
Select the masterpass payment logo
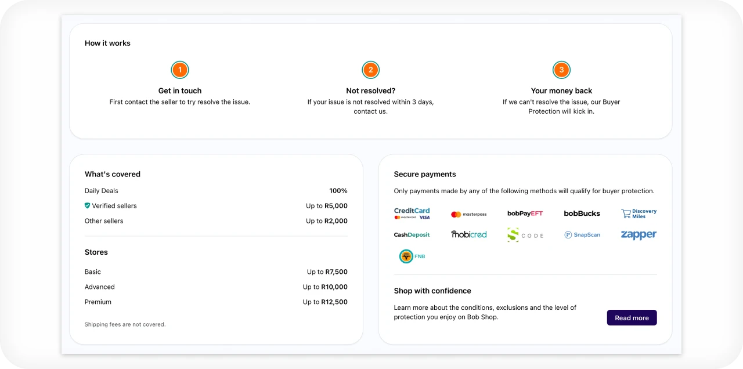click(469, 214)
